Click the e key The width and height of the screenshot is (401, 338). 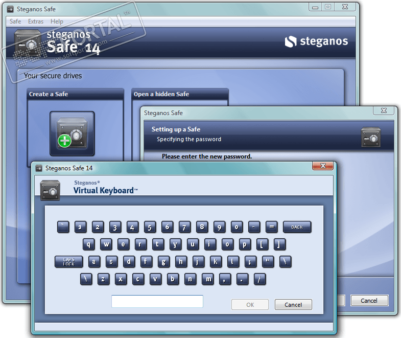click(x=124, y=244)
